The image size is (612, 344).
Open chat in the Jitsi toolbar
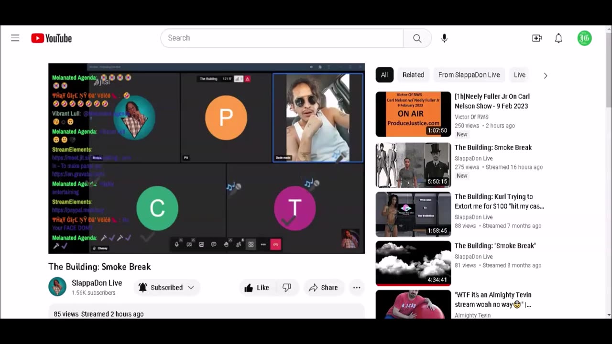[x=214, y=245]
